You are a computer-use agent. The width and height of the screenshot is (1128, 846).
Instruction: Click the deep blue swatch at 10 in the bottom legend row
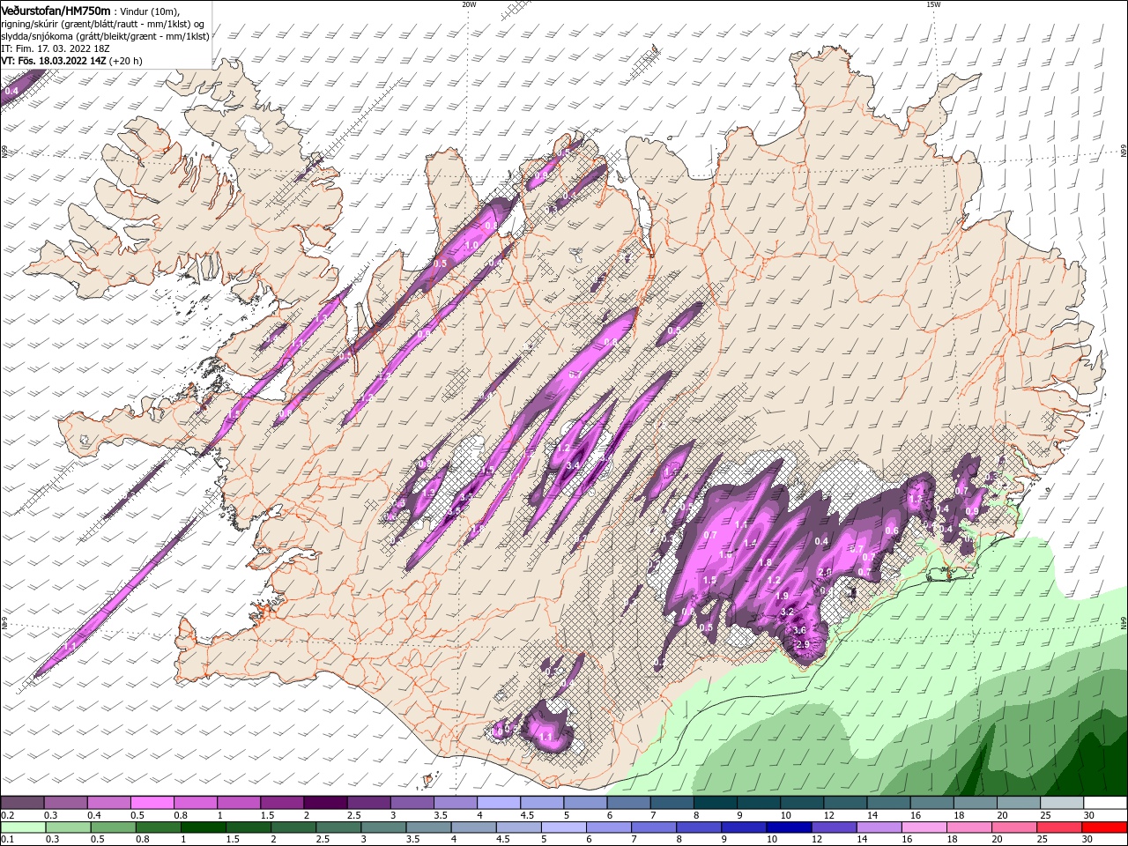pos(788,827)
